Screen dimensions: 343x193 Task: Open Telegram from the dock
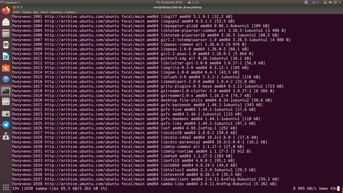(x=6, y=125)
